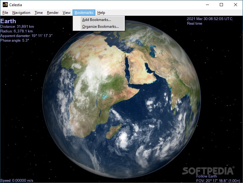This screenshot has height=183, width=243.
Task: Open the File menu
Action: [x=5, y=13]
